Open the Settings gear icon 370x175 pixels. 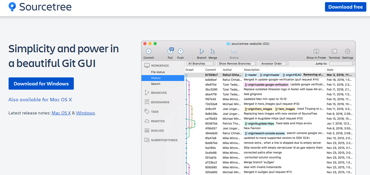pyautogui.click(x=348, y=51)
